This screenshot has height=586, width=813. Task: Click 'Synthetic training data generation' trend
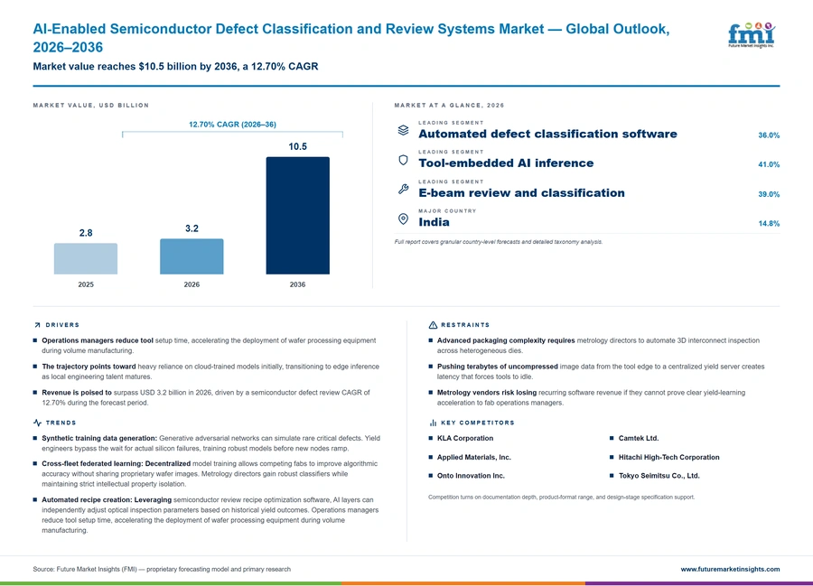click(x=99, y=438)
